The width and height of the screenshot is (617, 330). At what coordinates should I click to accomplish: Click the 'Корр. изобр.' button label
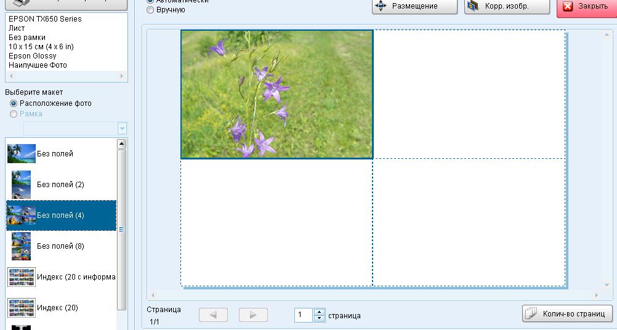(507, 6)
